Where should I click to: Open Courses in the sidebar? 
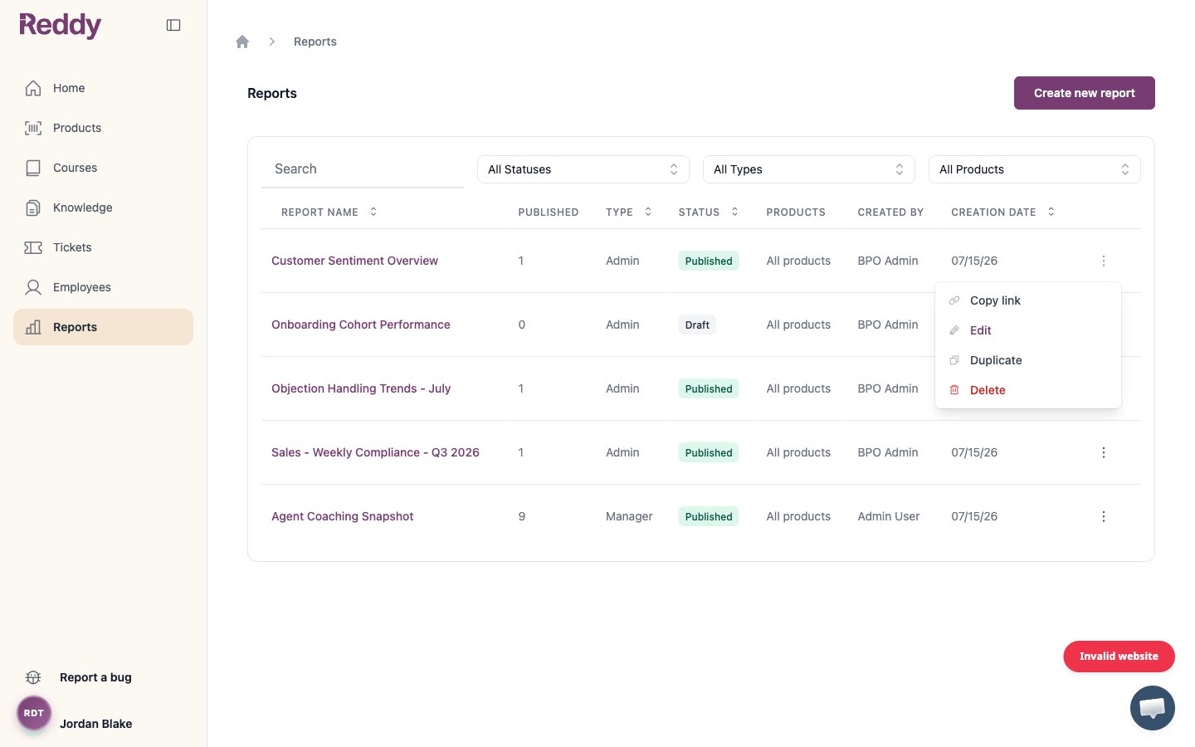[103, 168]
